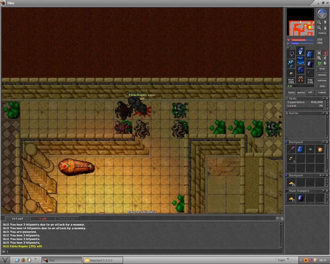
Task: Click the Logout button
Action: (322, 93)
